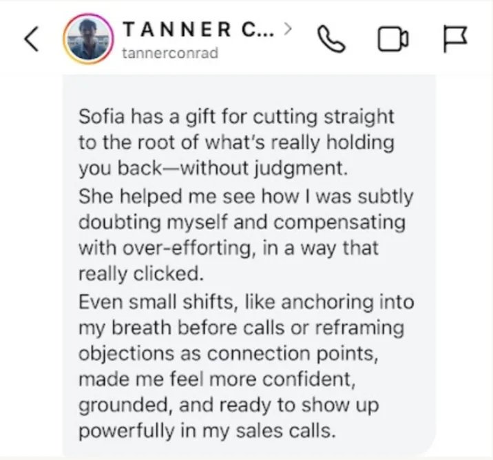Select the line starting "Even small shifts"
Image resolution: width=493 pixels, height=460 pixels.
point(246,302)
